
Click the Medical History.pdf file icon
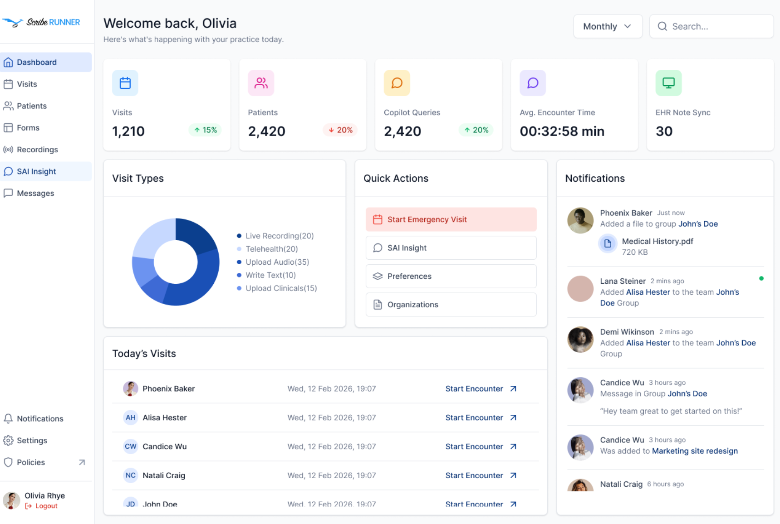(608, 243)
